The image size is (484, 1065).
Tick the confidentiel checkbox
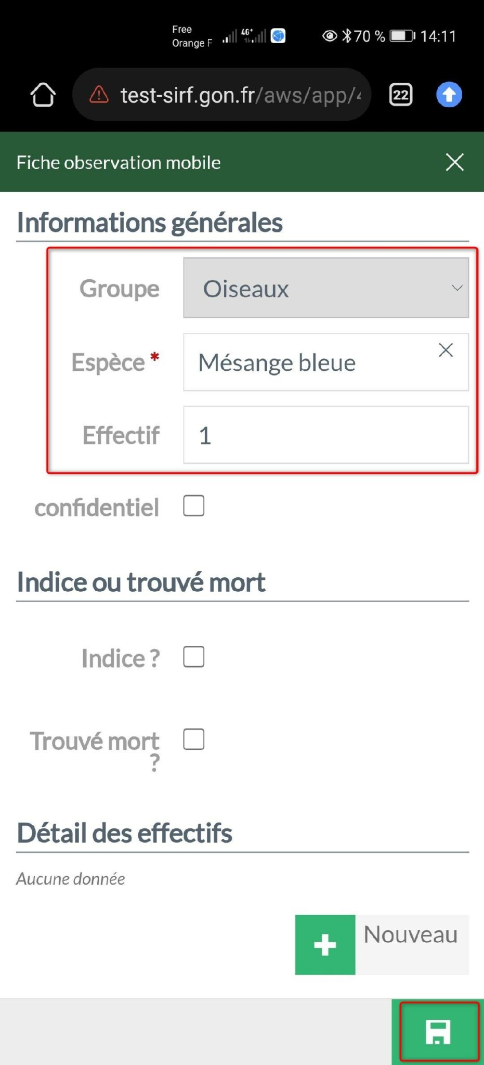pyautogui.click(x=194, y=505)
